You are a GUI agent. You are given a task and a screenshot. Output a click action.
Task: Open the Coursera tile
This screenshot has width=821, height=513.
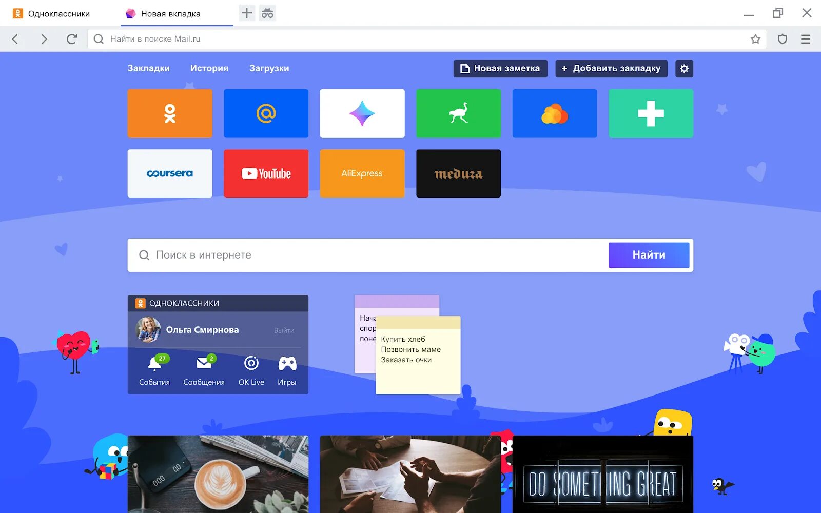170,173
